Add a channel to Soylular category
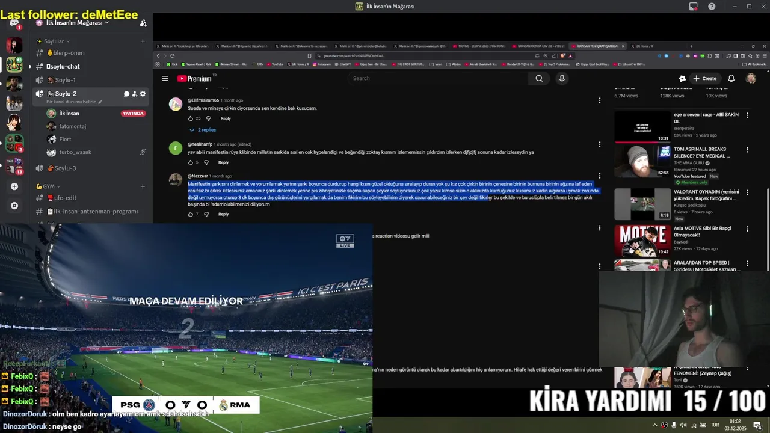Image resolution: width=770 pixels, height=433 pixels. coord(143,41)
